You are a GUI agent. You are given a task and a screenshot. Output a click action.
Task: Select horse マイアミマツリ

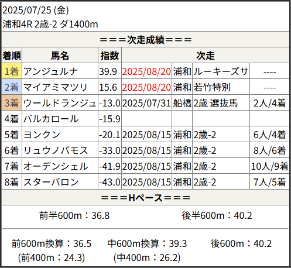(56, 87)
